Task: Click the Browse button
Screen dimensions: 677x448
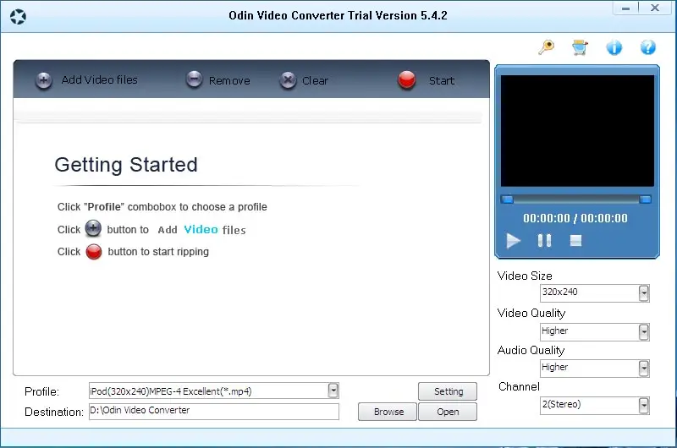Action: click(388, 412)
